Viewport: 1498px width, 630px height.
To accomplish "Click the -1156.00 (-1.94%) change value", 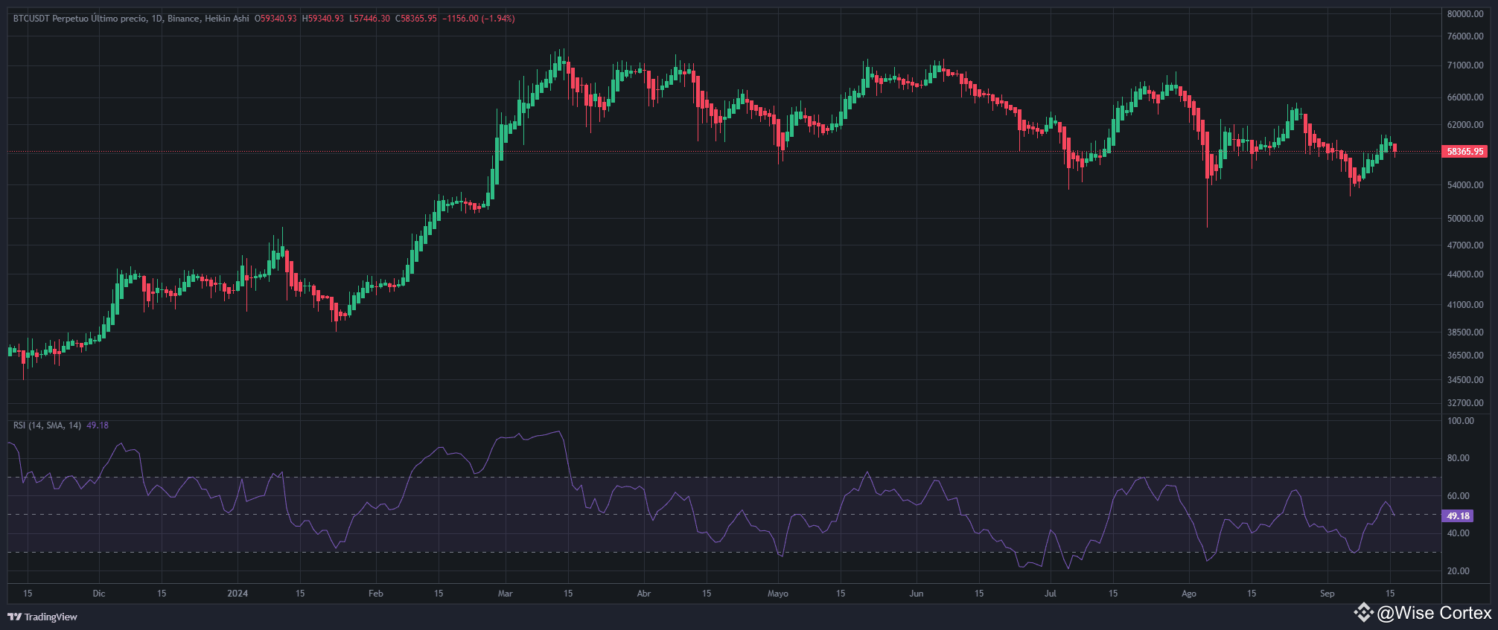I will (479, 19).
